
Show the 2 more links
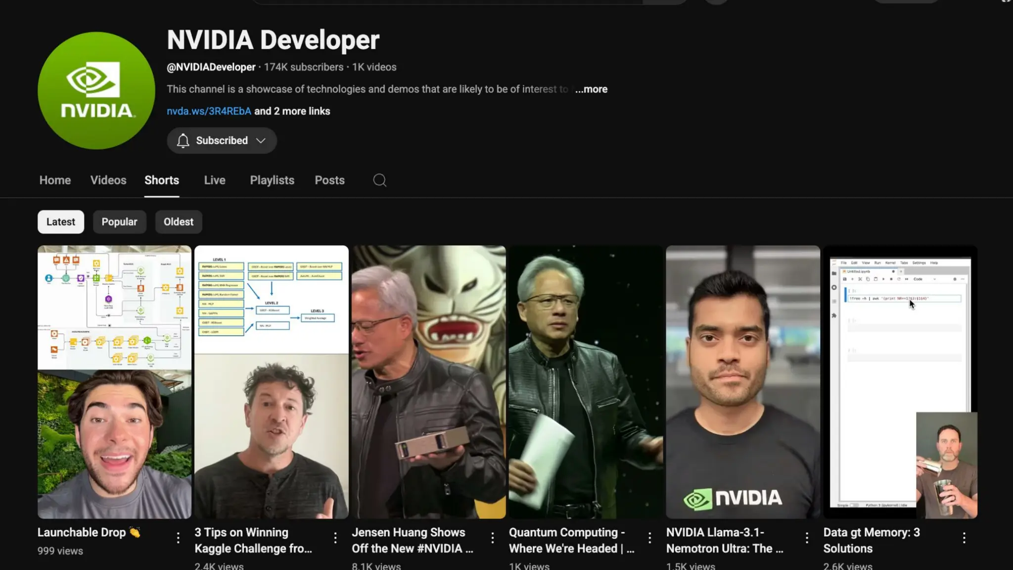click(x=292, y=111)
